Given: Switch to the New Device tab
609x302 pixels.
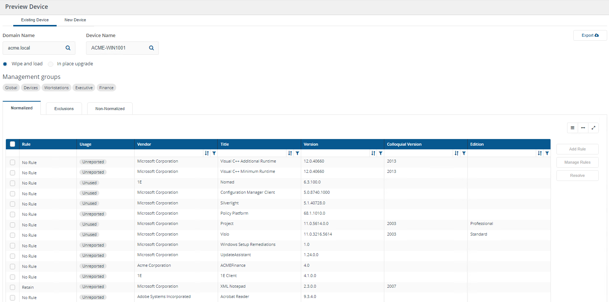Looking at the screenshot, I should 75,20.
